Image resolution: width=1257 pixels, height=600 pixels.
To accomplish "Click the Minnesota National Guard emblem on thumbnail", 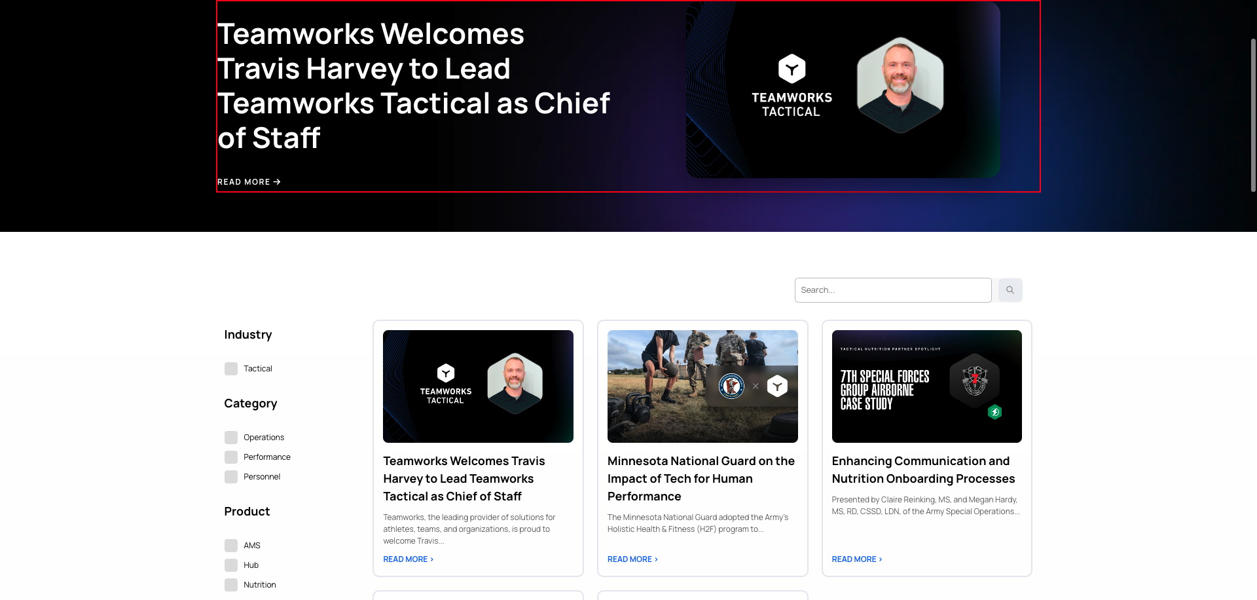I will pos(731,386).
